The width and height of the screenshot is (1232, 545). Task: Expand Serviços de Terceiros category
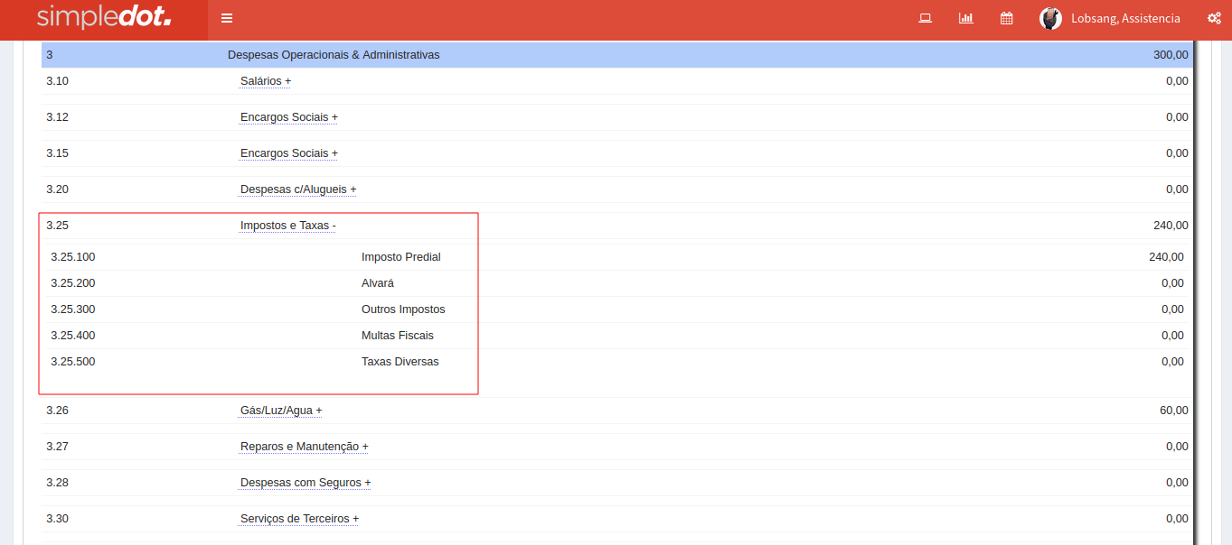[x=299, y=519]
